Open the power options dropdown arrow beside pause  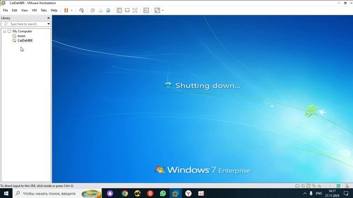pos(72,10)
